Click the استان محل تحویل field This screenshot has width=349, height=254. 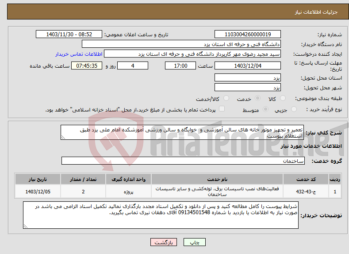248,78
